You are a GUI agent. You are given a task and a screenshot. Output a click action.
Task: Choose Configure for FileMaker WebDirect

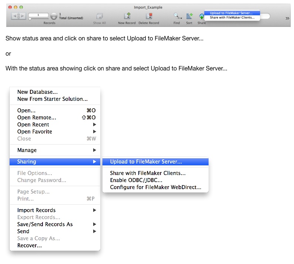155,187
